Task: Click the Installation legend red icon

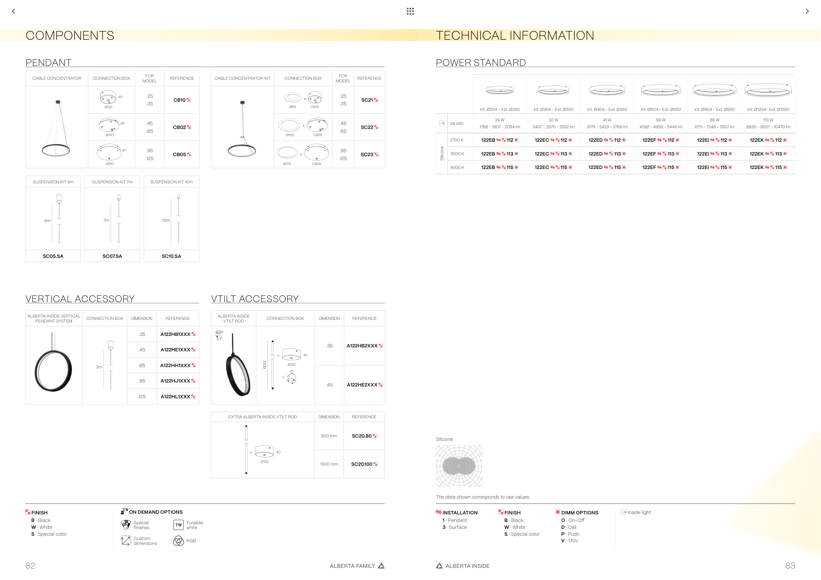Action: (438, 512)
